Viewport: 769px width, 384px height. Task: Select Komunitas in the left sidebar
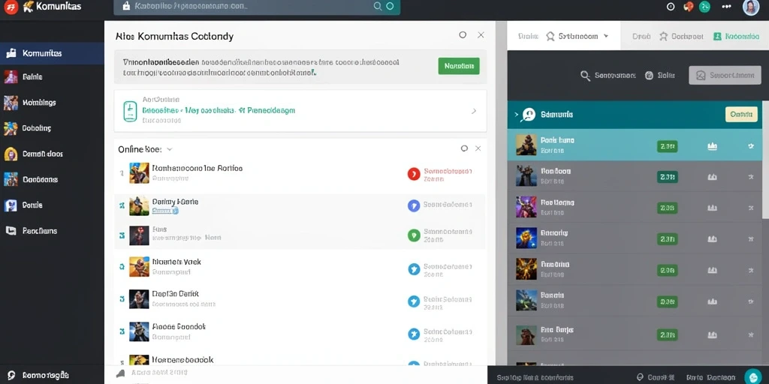point(52,53)
